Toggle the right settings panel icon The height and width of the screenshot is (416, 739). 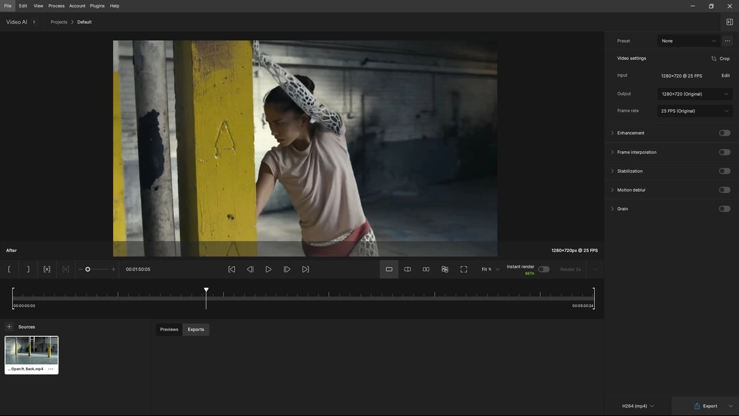pyautogui.click(x=730, y=22)
